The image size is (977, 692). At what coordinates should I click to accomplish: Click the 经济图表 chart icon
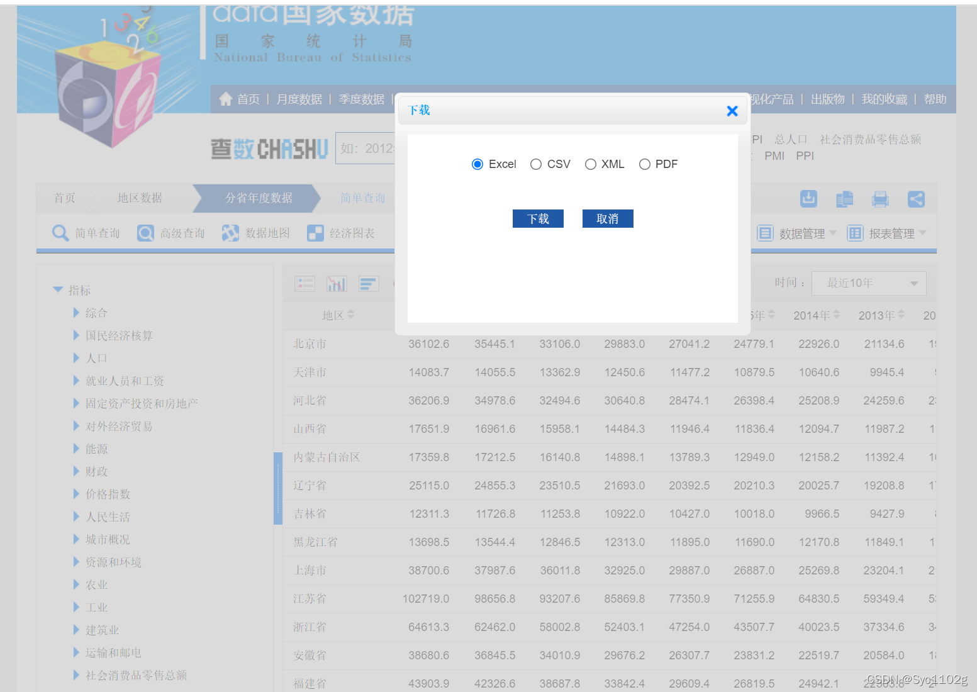[x=315, y=233]
